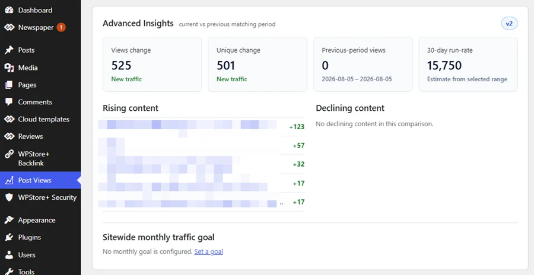Click the WPStore+ Backlink chain icon
Screen dimensions: 534x275
click(9, 154)
